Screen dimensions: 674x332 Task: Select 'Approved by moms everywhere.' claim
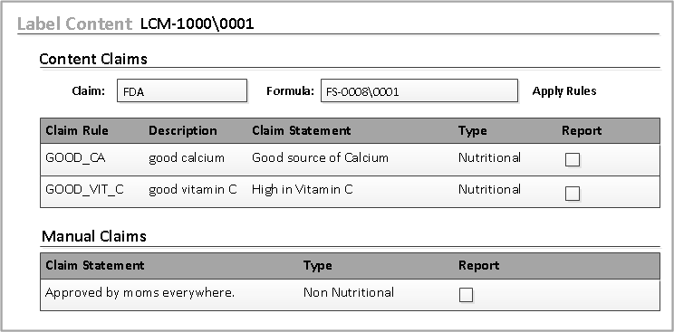tap(140, 293)
